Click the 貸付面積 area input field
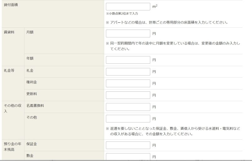This screenshot has height=161, width=252. pyautogui.click(x=128, y=7)
